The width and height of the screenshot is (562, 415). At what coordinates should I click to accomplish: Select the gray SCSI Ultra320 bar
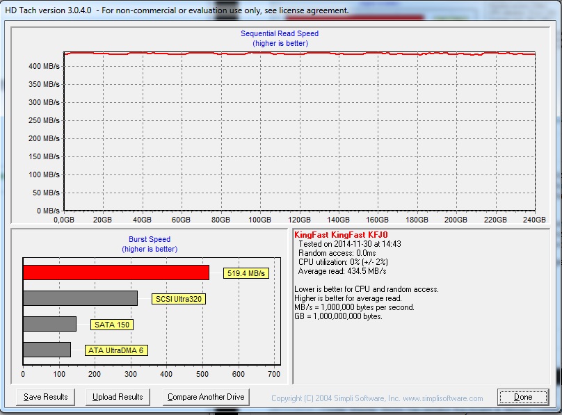[80, 298]
